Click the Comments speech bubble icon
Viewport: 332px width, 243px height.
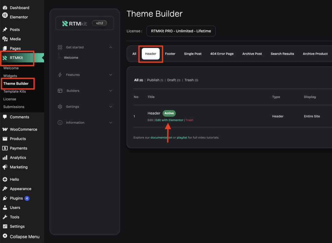coord(5,117)
